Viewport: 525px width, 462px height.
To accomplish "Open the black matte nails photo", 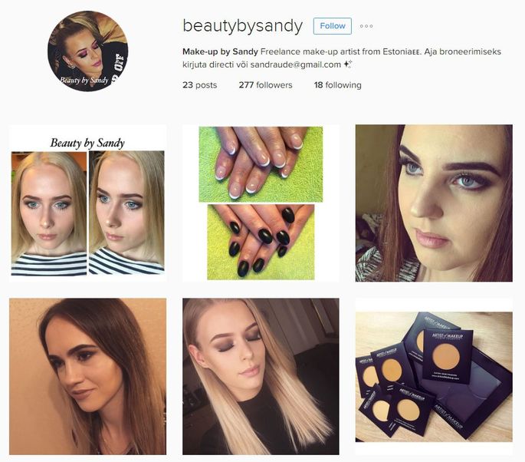I will [x=261, y=242].
